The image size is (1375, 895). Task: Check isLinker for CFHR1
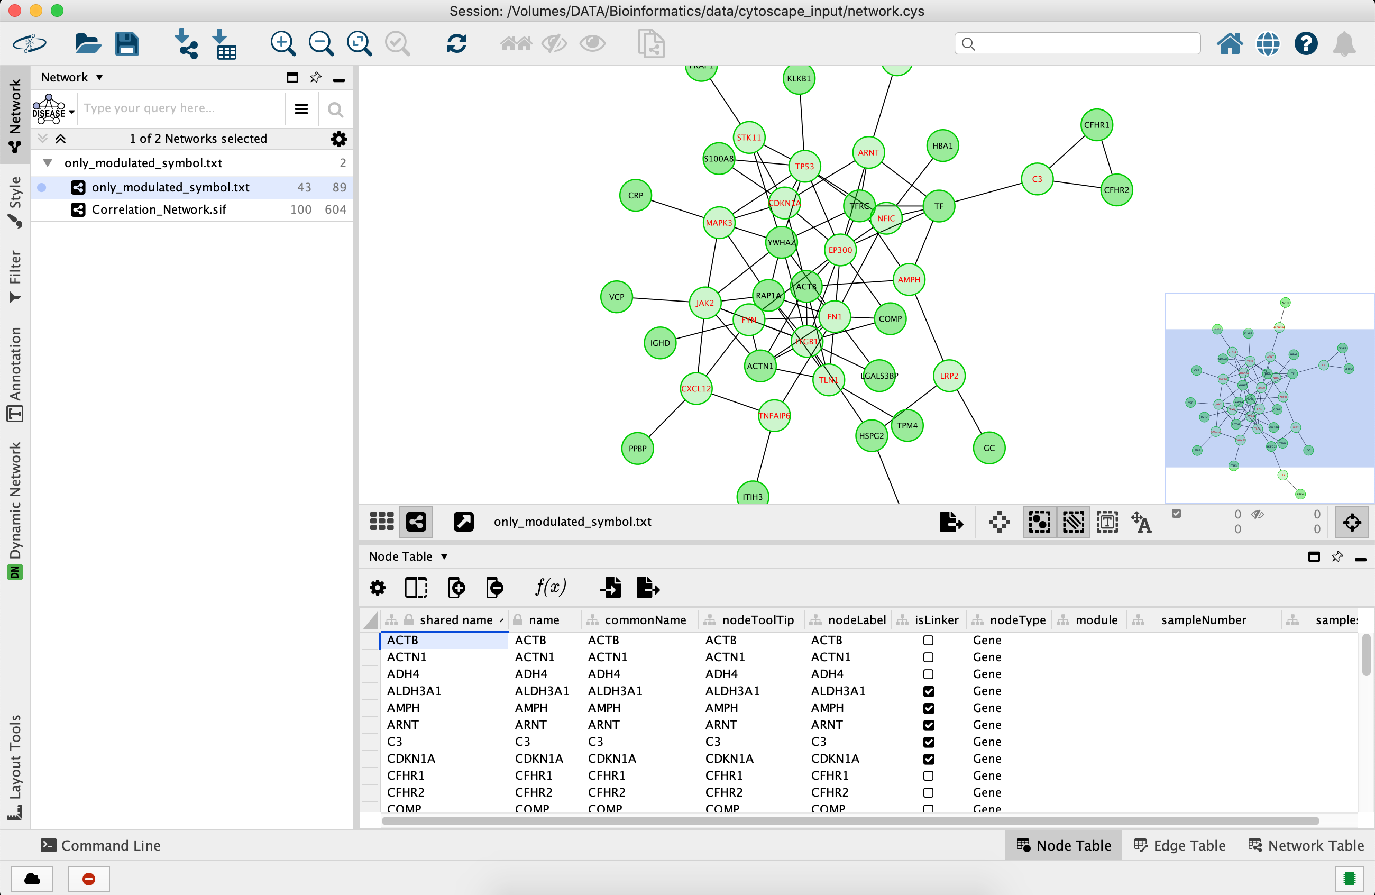929,775
